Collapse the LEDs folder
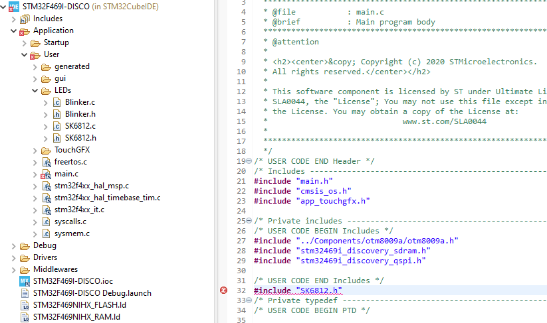This screenshot has width=547, height=323. click(35, 91)
